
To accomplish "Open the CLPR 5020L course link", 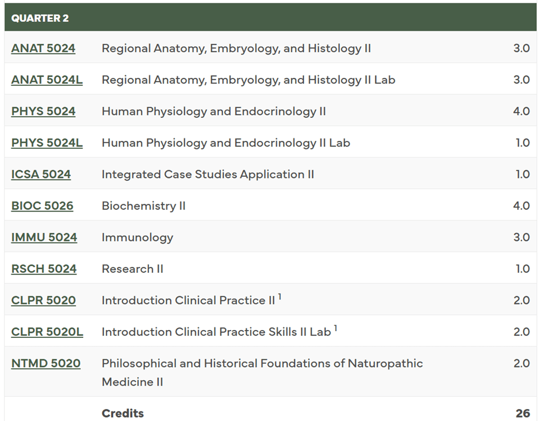I will click(x=47, y=332).
